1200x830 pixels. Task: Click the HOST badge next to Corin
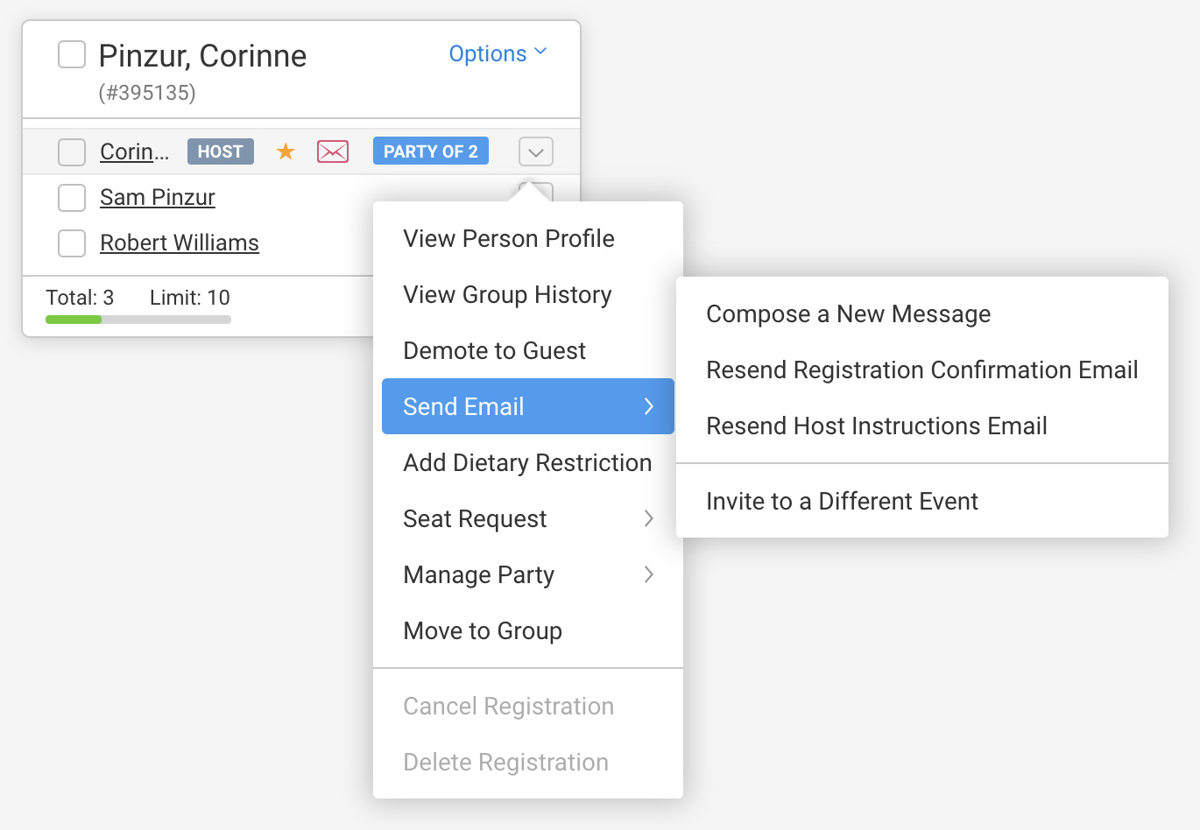pyautogui.click(x=220, y=151)
